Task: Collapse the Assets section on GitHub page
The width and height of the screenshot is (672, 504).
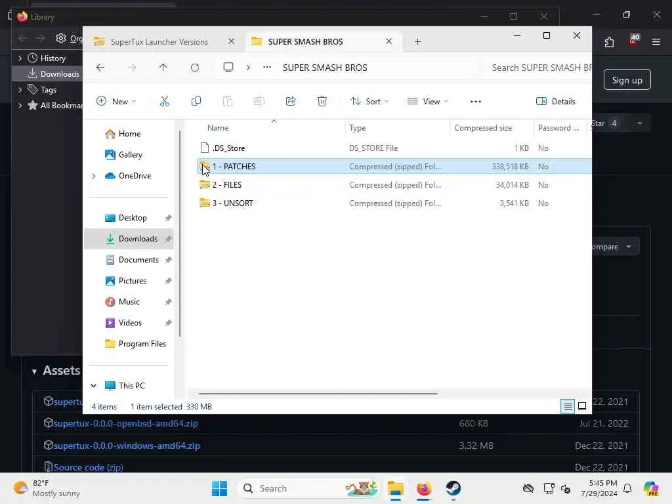Action: click(34, 371)
